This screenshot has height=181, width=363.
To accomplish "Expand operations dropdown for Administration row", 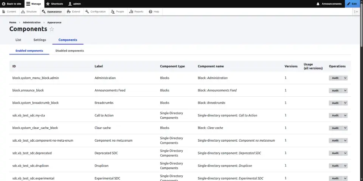I will pos(345,78).
